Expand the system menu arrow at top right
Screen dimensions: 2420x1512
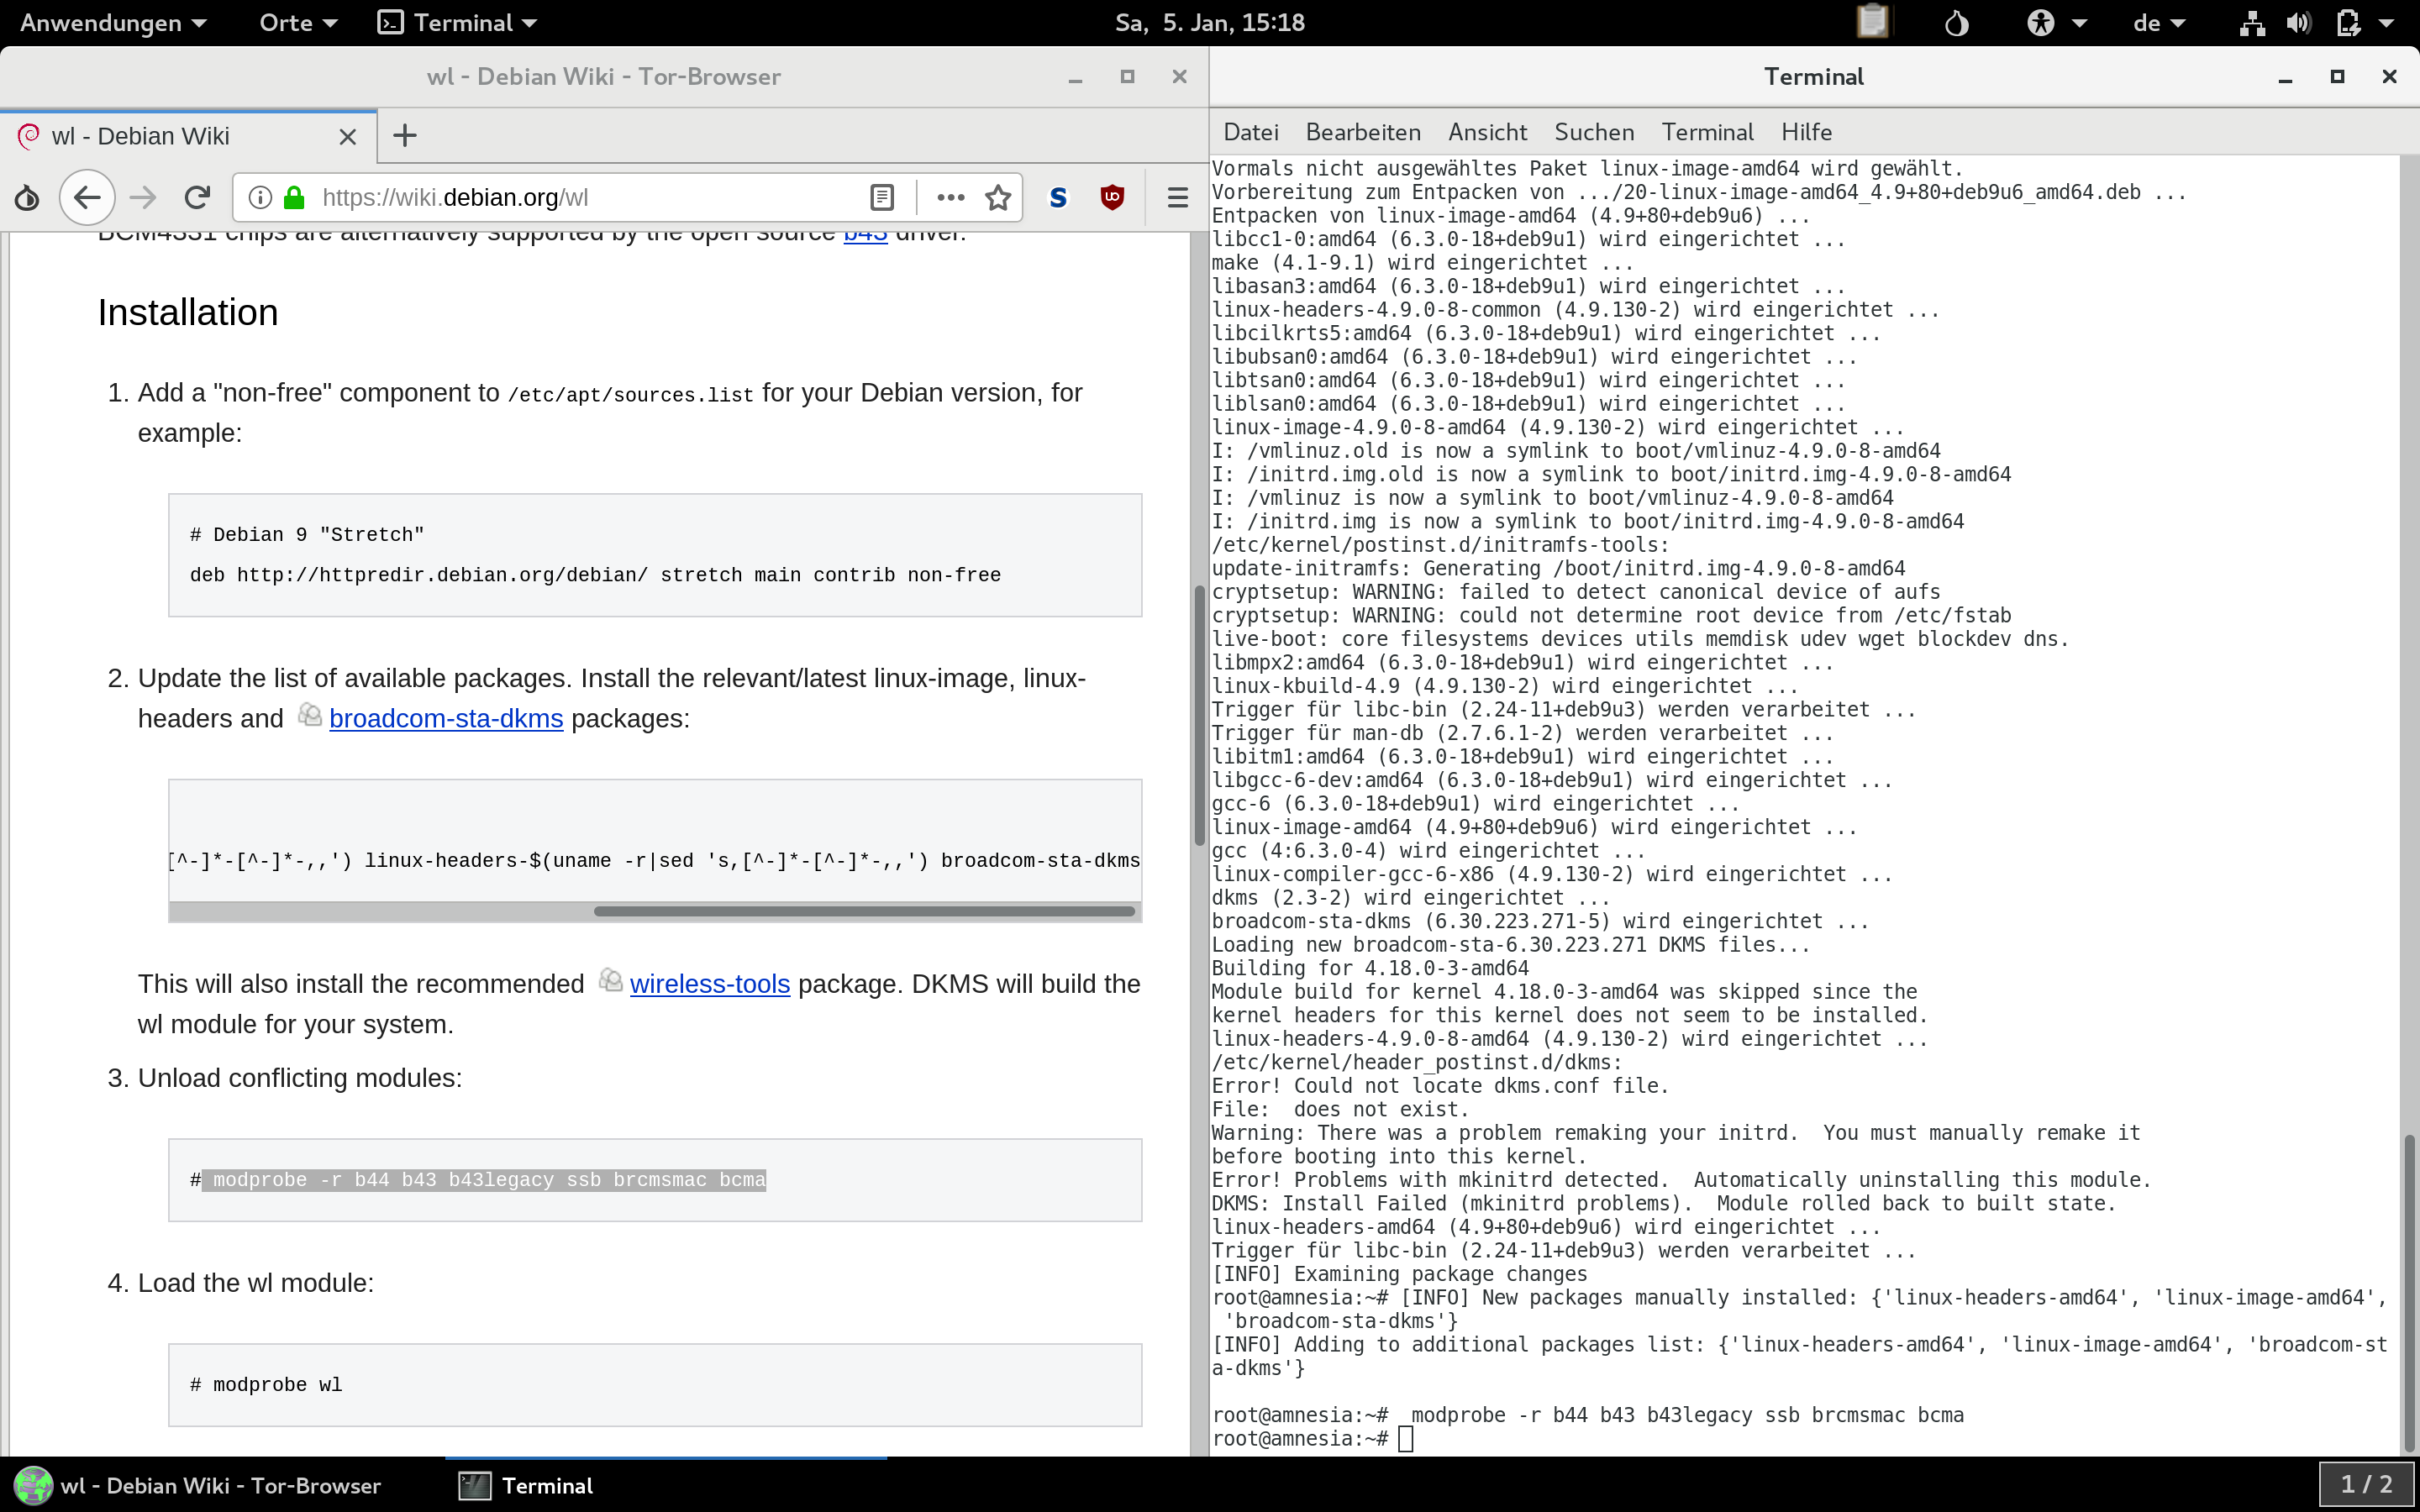point(2387,23)
